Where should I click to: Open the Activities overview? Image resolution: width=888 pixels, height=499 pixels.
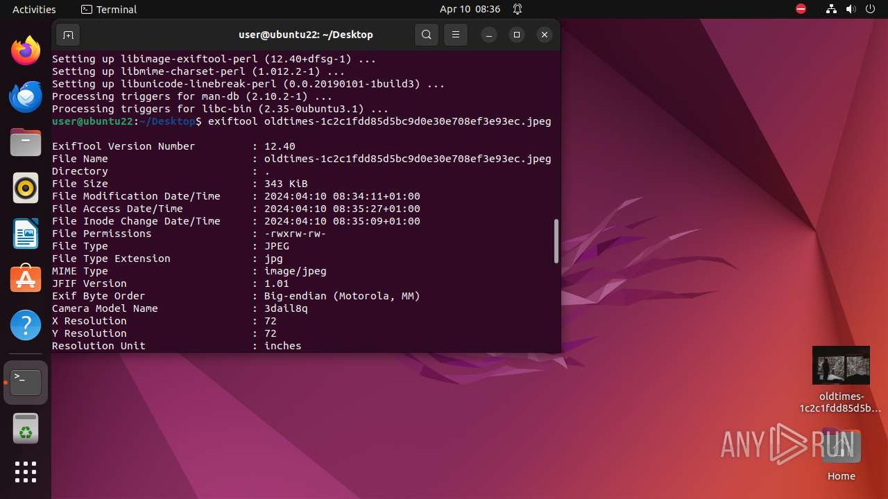[x=34, y=9]
